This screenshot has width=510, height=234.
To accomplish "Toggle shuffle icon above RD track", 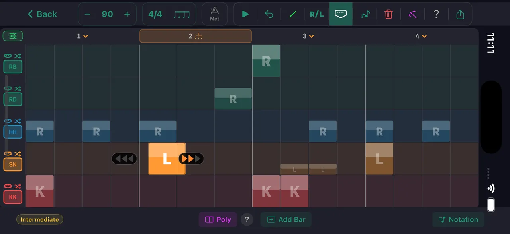I will click(18, 89).
